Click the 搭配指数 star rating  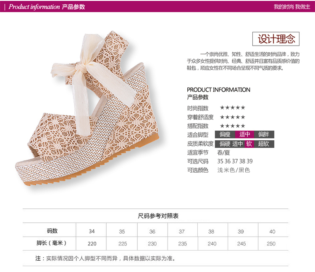[233, 126]
